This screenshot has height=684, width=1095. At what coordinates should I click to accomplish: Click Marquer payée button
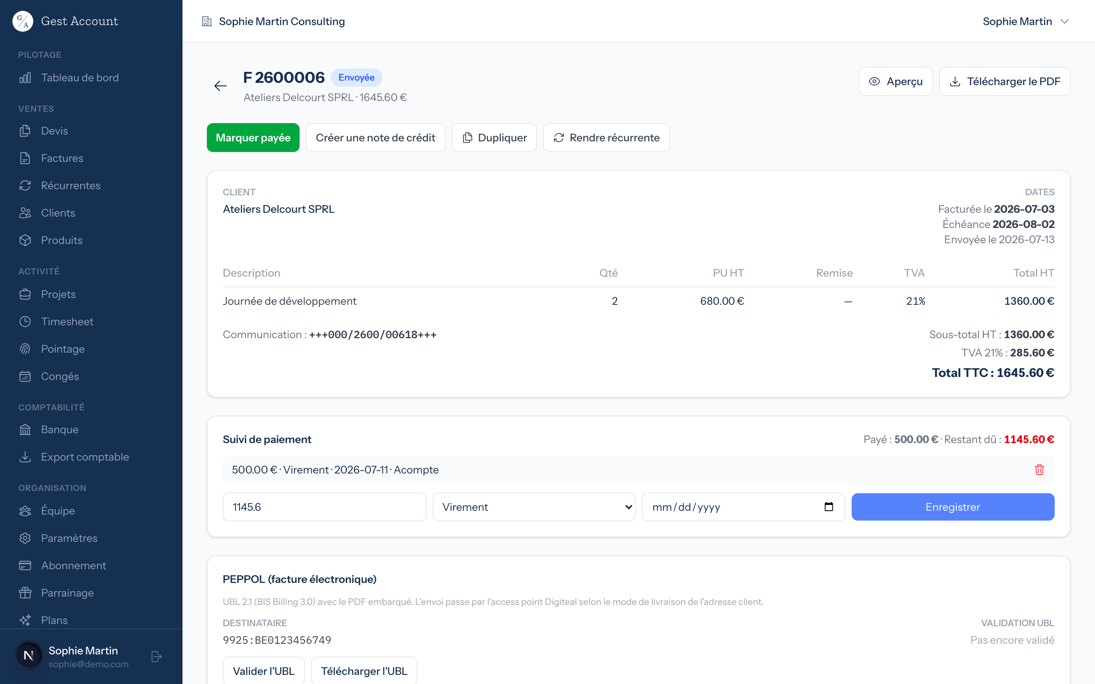coord(253,138)
